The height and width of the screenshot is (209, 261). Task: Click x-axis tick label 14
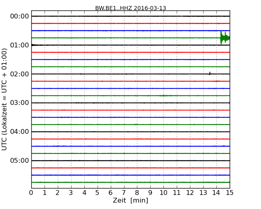tap(216, 193)
